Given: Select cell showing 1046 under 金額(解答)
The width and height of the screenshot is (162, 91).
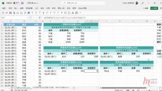Looking at the screenshot, I should point(64,42).
